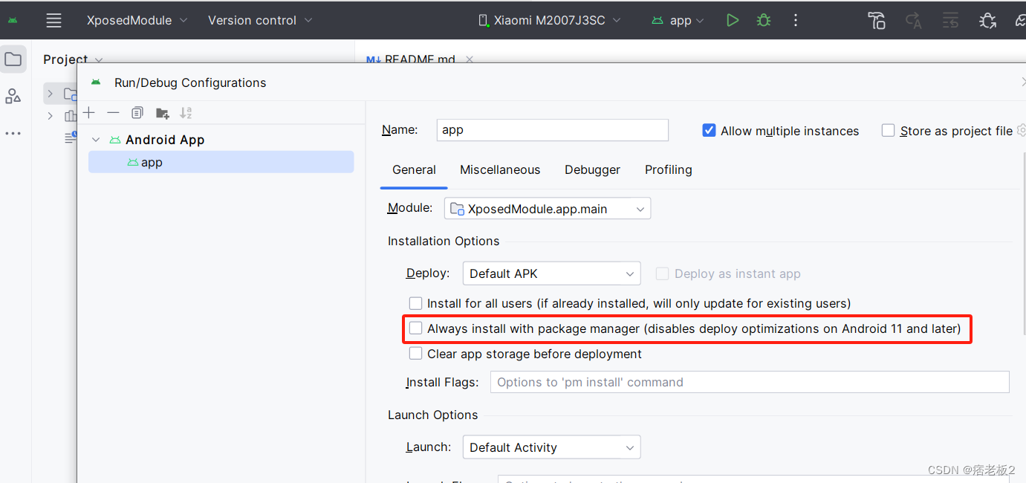1026x483 pixels.
Task: Switch to the Debugger tab
Action: [x=592, y=169]
